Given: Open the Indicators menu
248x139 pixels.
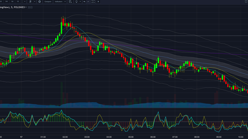Looking at the screenshot, I should [x=58, y=2].
